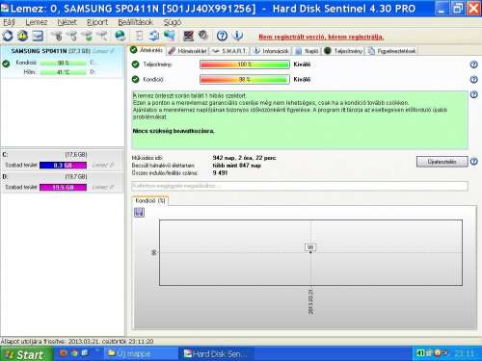Click green check icon beside SAMSUNG disk Kondíció
The width and height of the screenshot is (482, 361).
point(6,64)
